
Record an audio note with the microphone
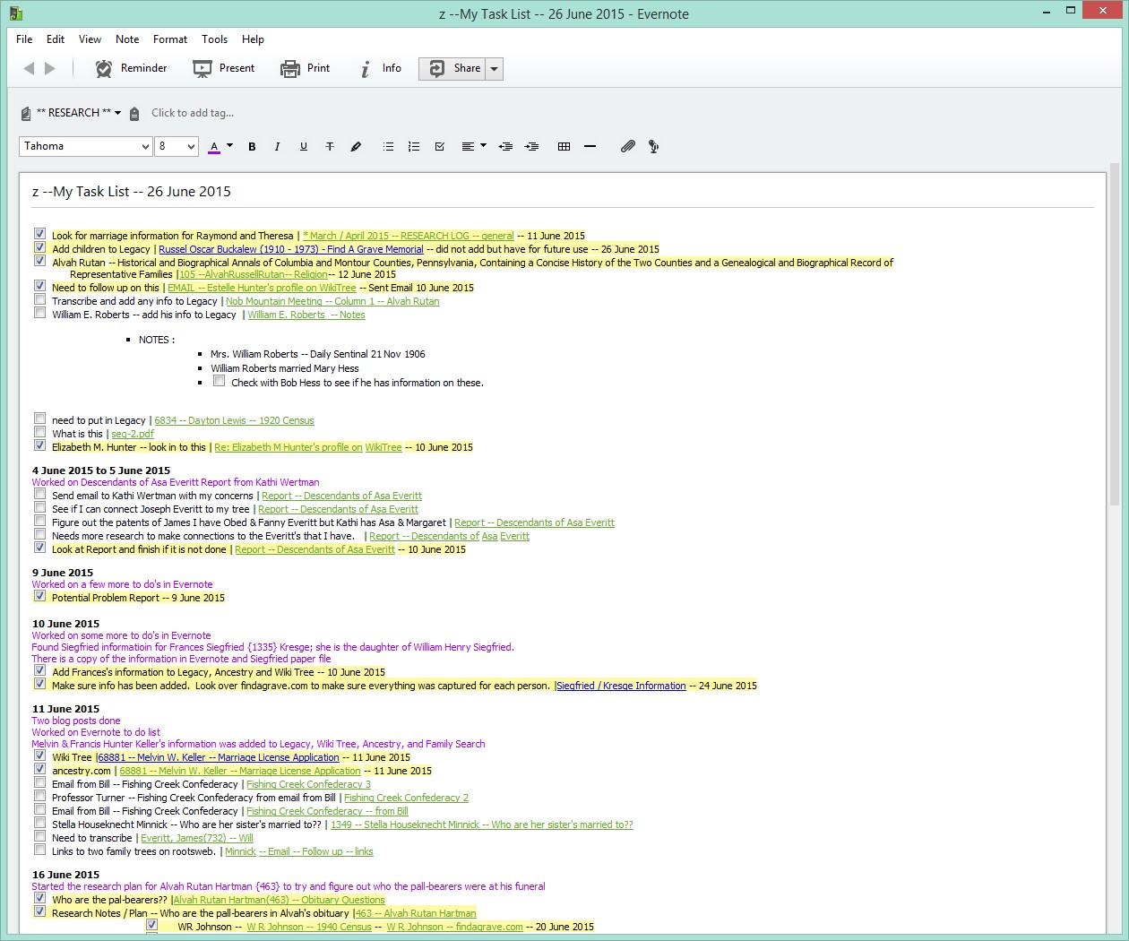pos(653,147)
